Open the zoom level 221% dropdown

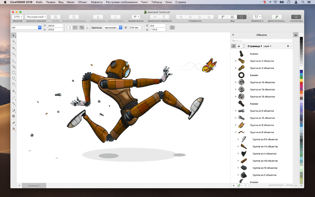click(x=18, y=17)
